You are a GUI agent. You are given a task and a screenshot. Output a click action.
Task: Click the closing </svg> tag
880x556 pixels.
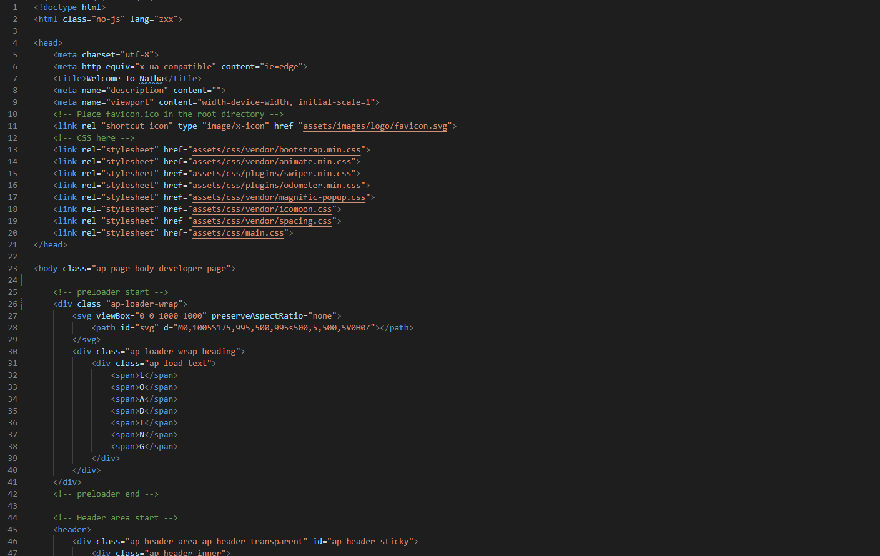click(x=87, y=340)
